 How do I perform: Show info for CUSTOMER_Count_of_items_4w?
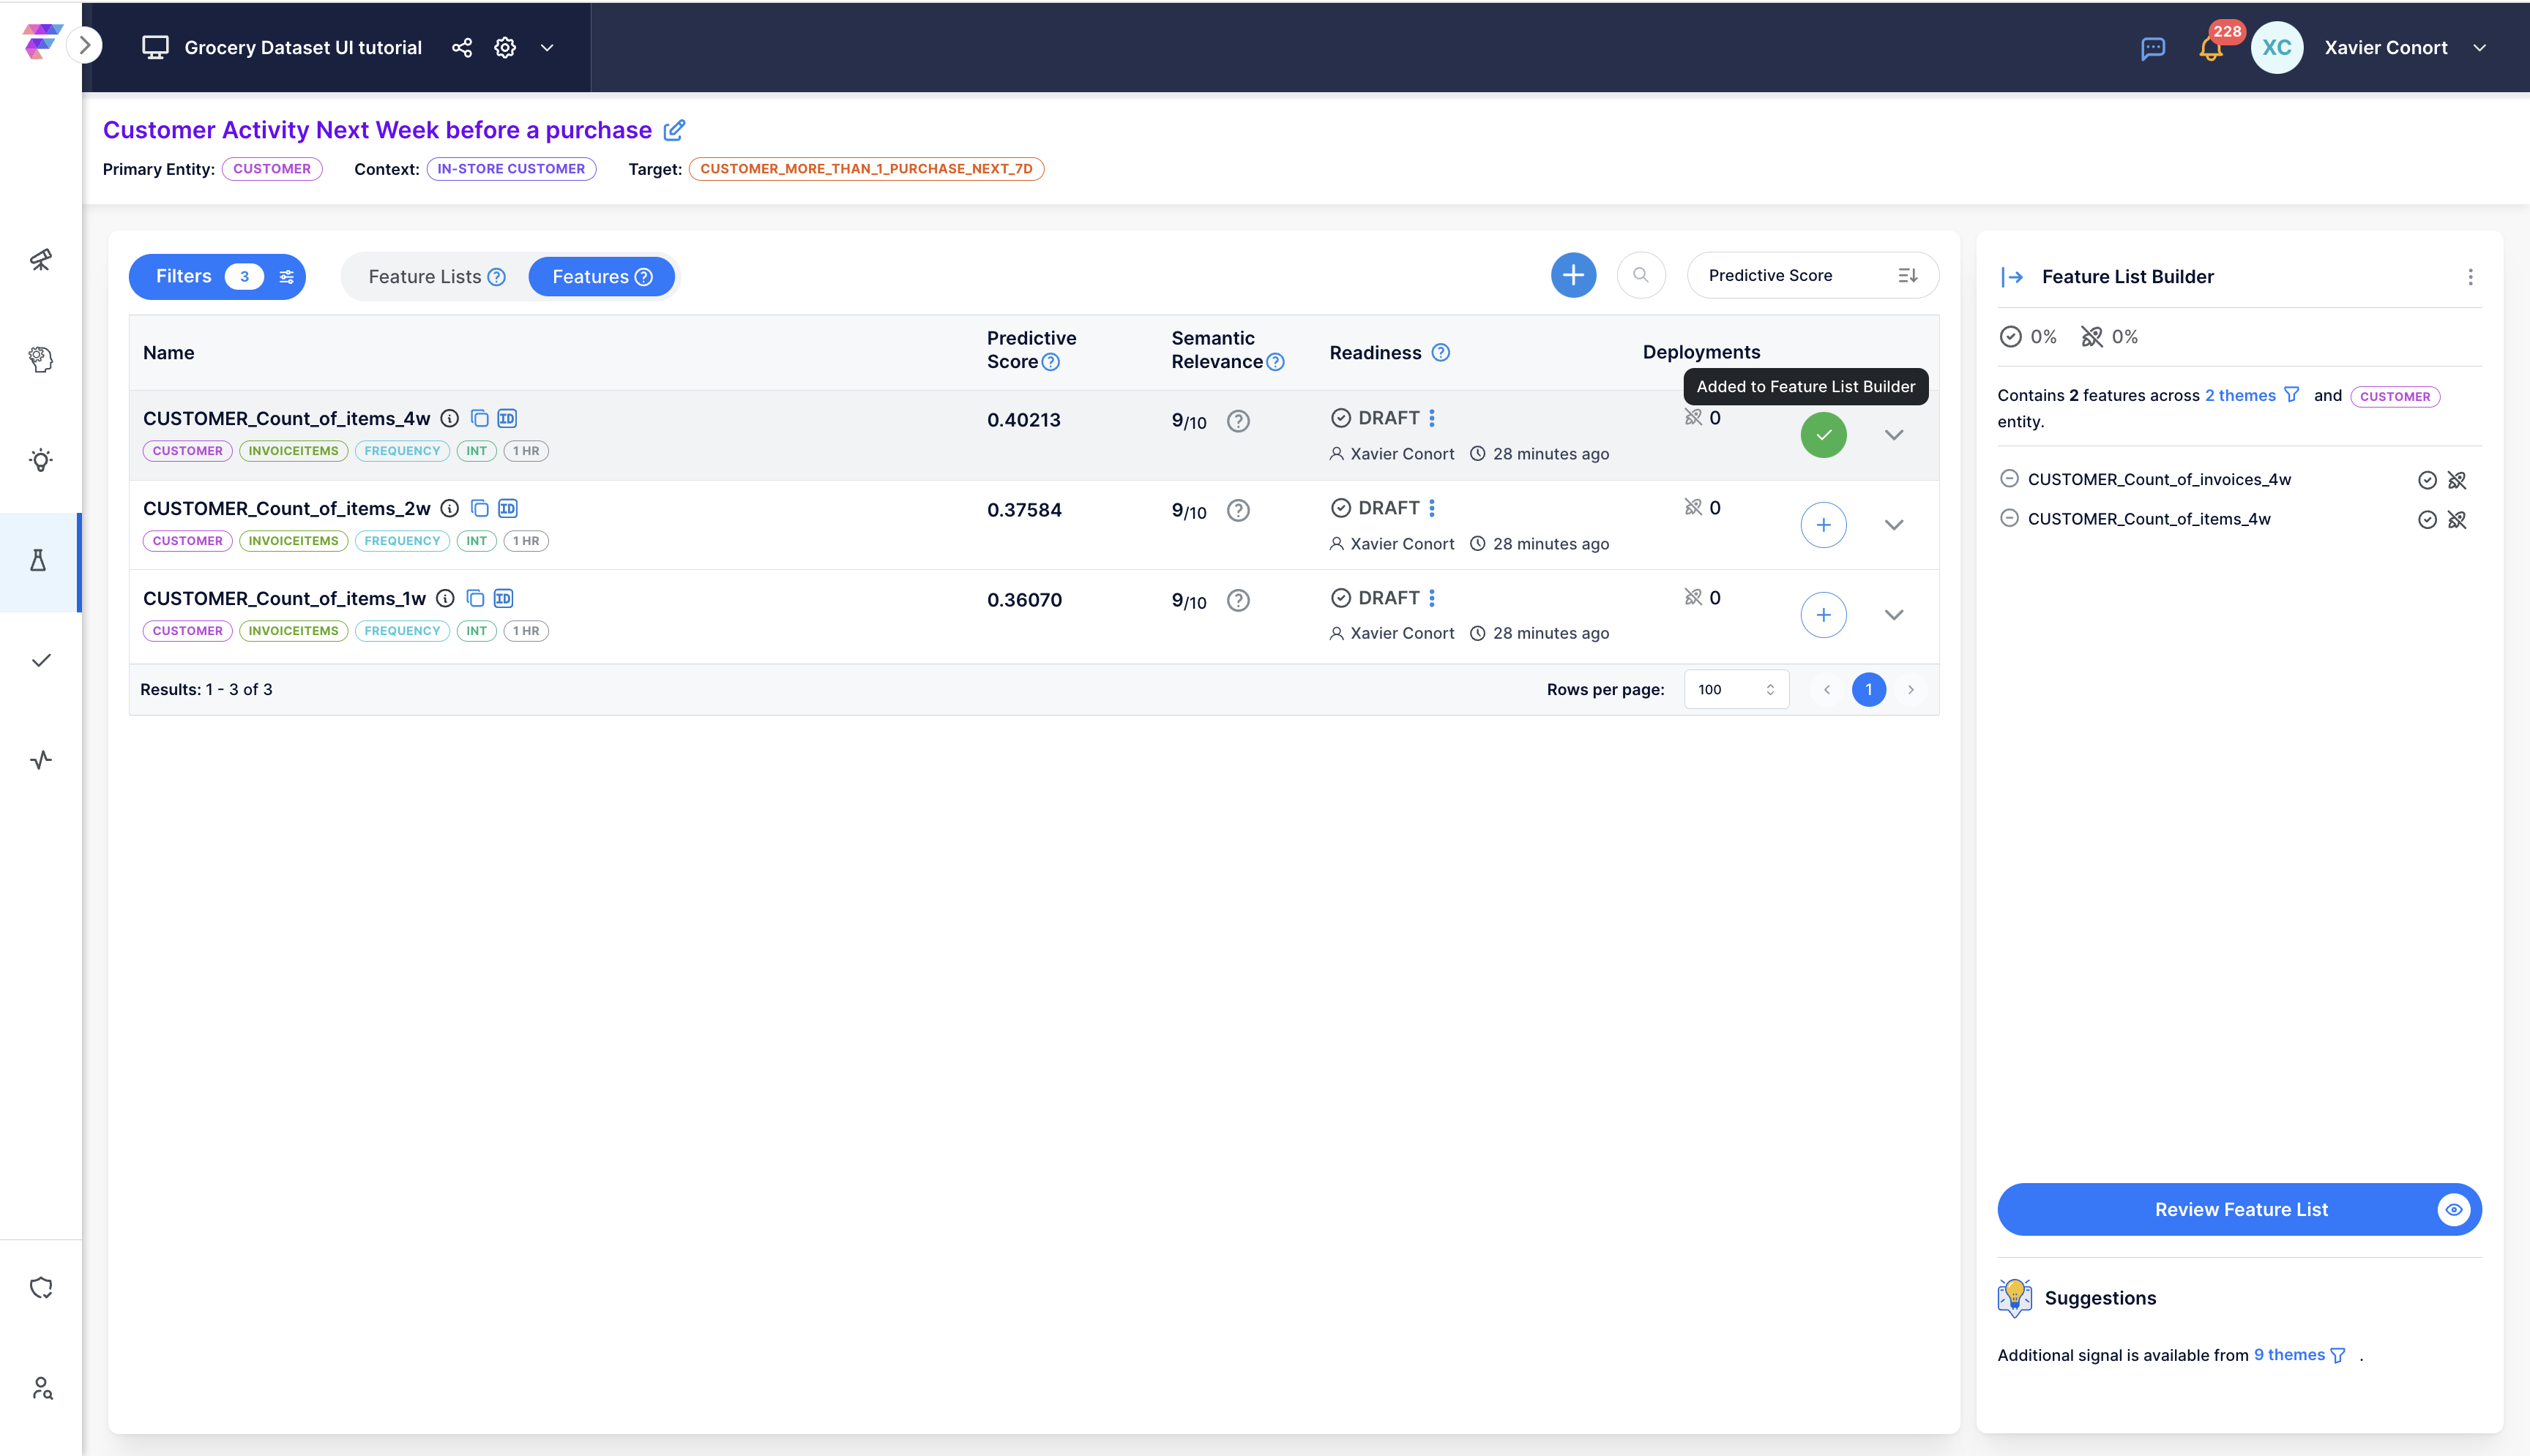pyautogui.click(x=450, y=418)
